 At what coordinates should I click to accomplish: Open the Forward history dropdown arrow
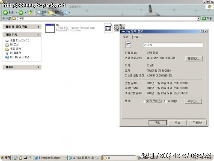(x=26, y=13)
